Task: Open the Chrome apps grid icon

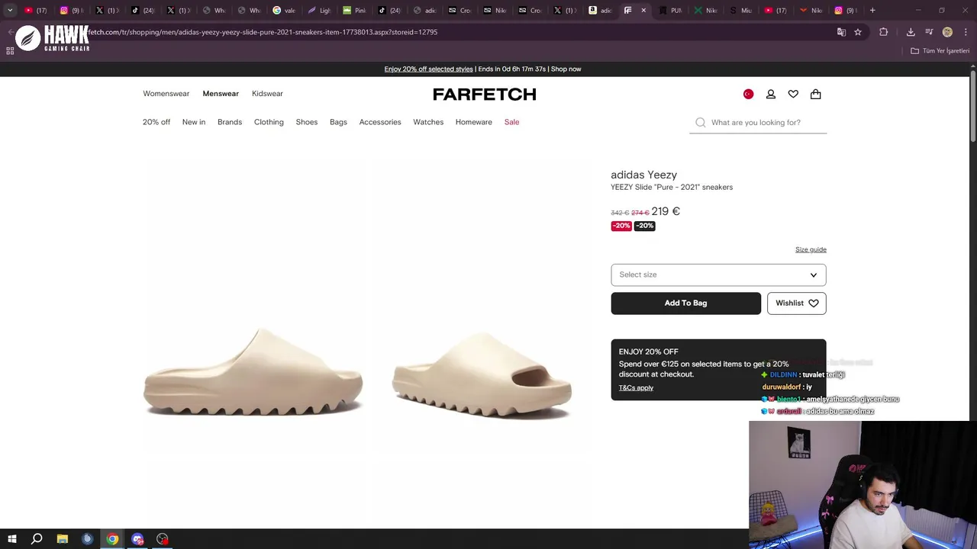Action: (10, 51)
